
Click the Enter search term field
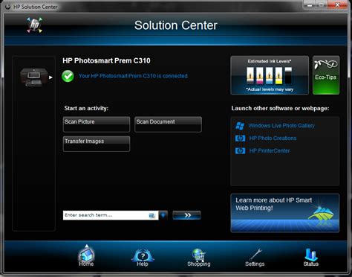111,215
